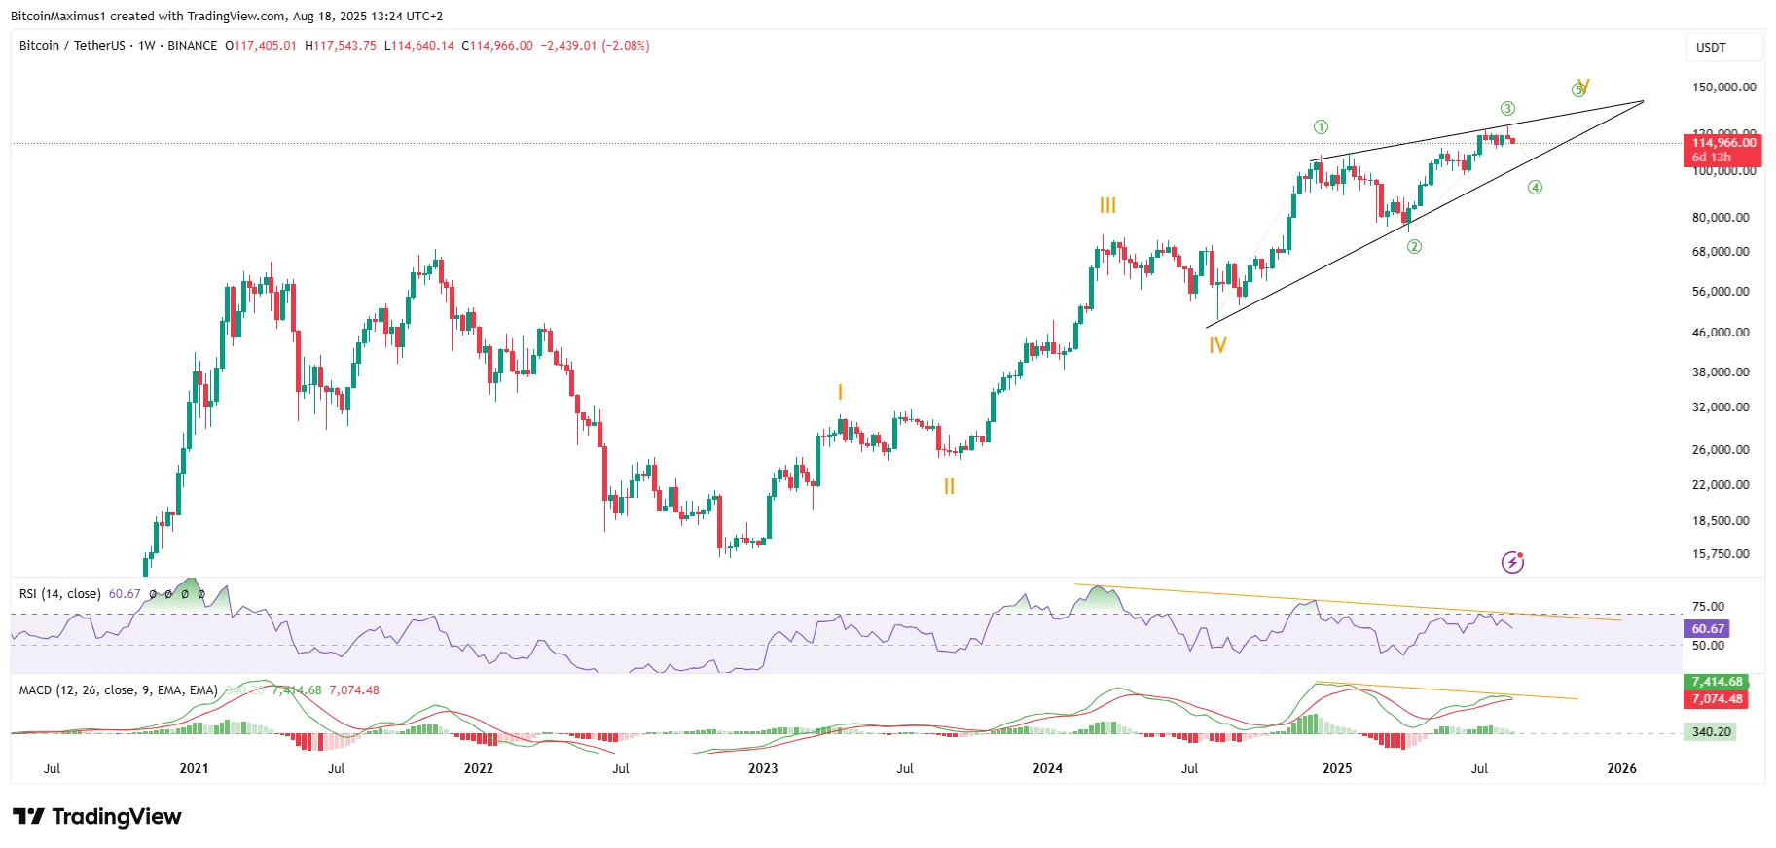Click the 26,000.00 price axis label
The image size is (1776, 848).
click(x=1721, y=450)
